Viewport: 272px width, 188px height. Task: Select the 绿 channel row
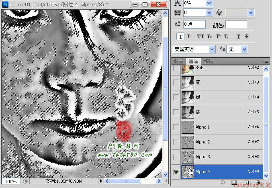(217, 97)
